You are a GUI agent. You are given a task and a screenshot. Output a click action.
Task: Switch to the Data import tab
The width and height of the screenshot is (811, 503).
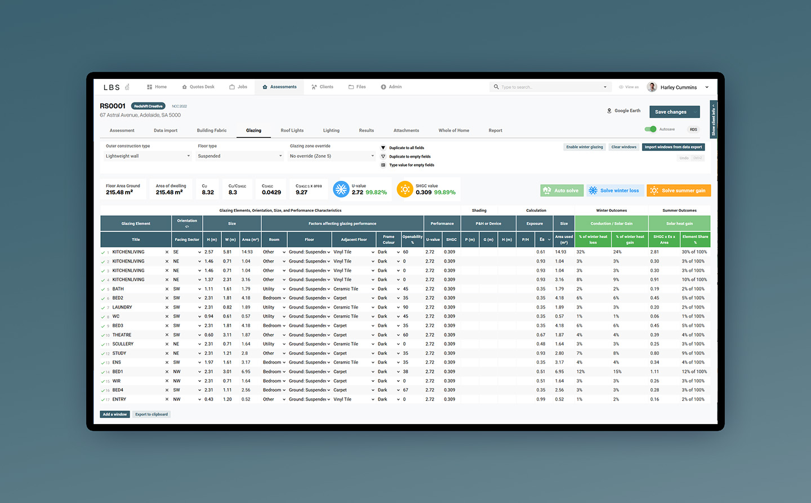point(166,130)
